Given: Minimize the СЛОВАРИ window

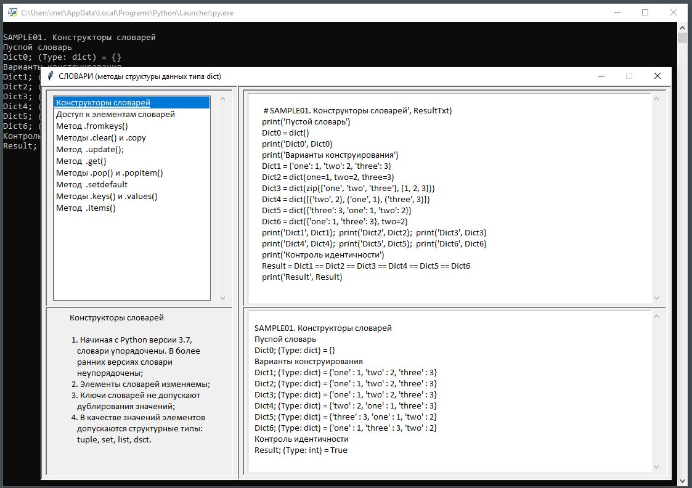Looking at the screenshot, I should pyautogui.click(x=601, y=76).
